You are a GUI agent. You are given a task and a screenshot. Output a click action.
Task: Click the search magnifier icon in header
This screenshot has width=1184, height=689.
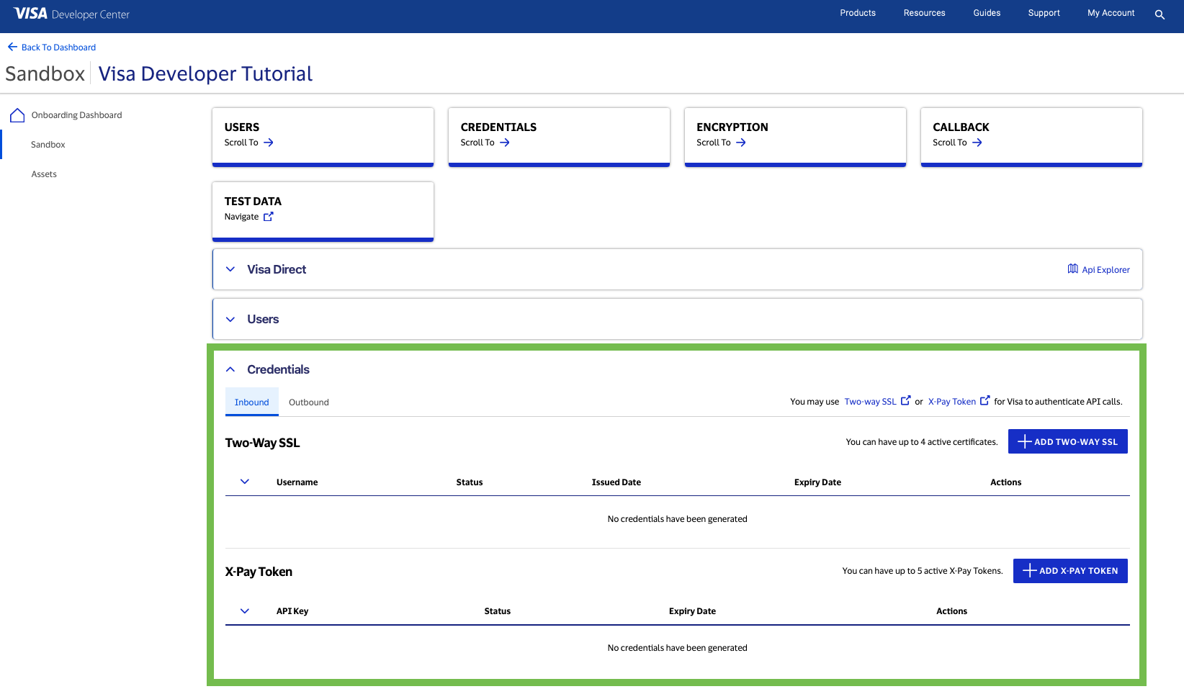1160,14
